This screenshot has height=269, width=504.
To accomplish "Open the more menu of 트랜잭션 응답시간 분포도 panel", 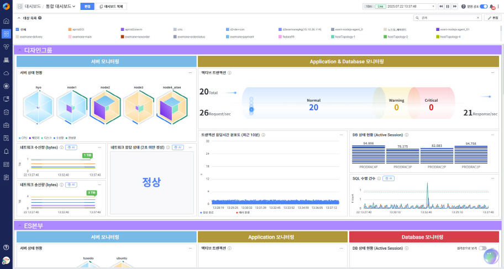I will tap(342, 135).
